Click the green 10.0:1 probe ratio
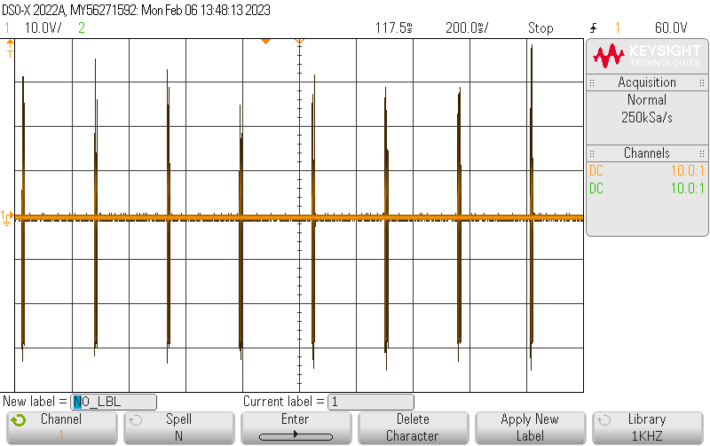710x446 pixels. [x=687, y=189]
